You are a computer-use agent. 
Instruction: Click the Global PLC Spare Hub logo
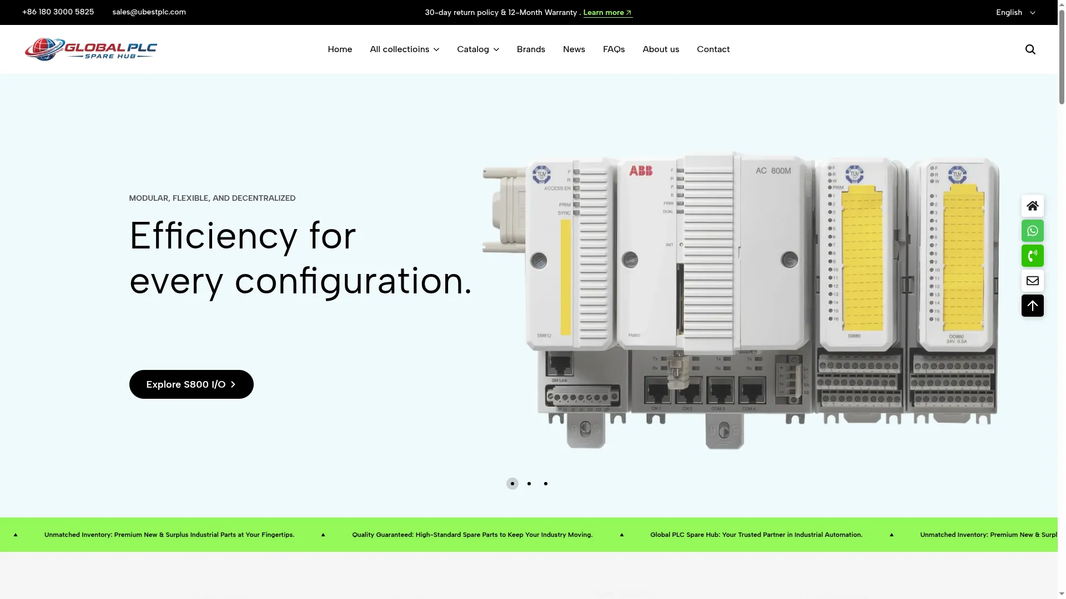coord(91,49)
